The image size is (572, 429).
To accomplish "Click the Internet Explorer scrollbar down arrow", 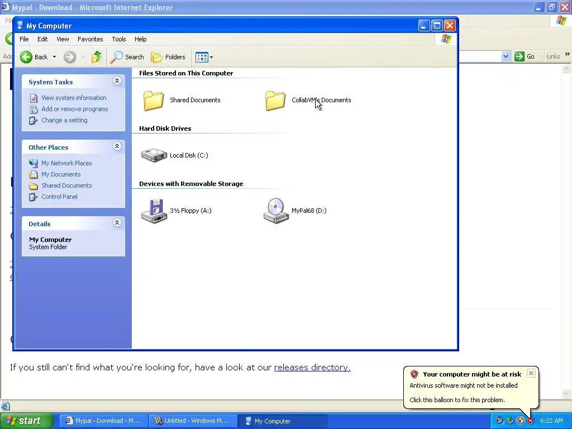I will [x=566, y=393].
